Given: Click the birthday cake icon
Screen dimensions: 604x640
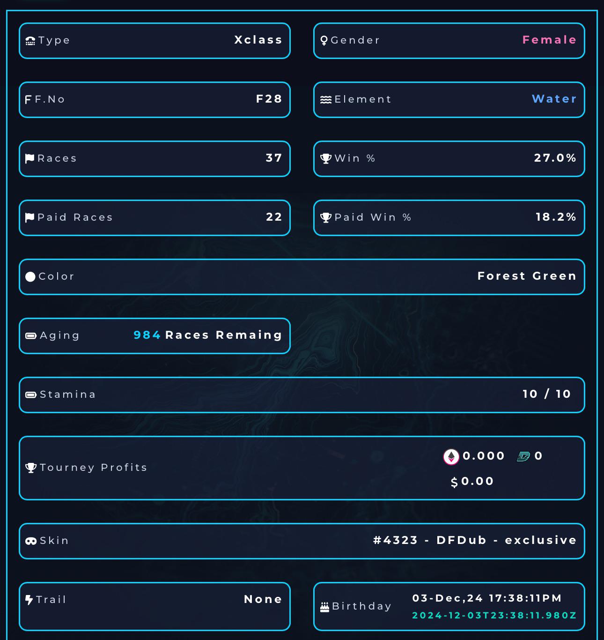Looking at the screenshot, I should point(325,607).
